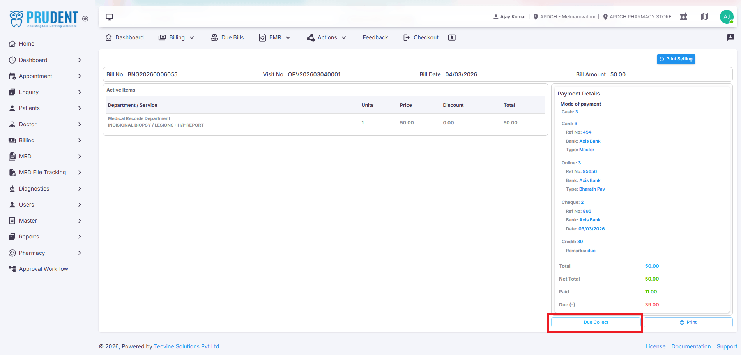This screenshot has width=741, height=355.
Task: Click the MRD File Tracking icon
Action: tap(12, 172)
